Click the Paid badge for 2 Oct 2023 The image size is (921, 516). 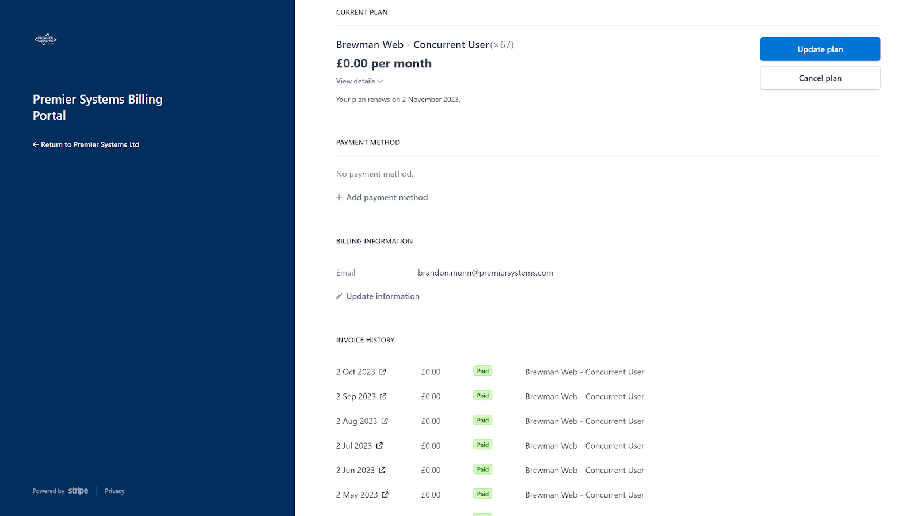point(482,371)
